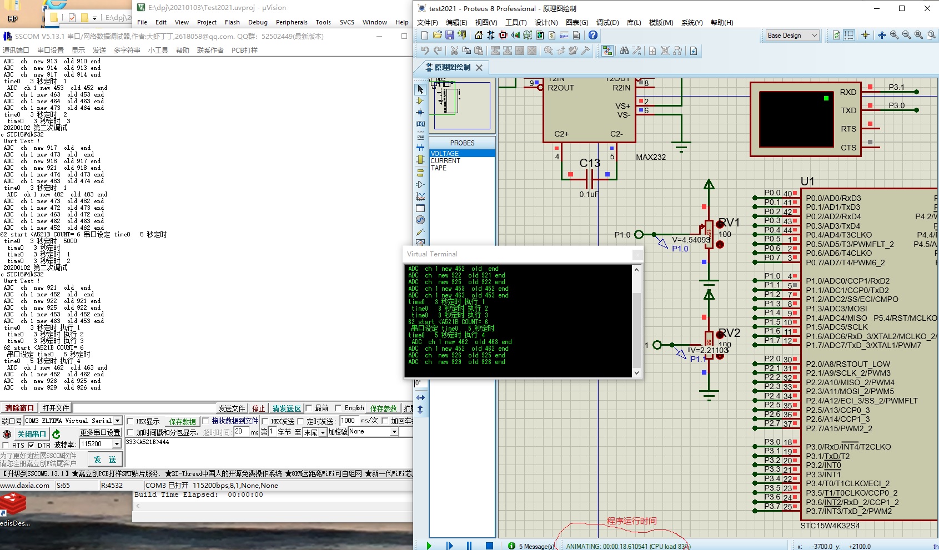Select the junction dot mode tool
Viewport: 939px width, 550px height.
click(x=420, y=113)
